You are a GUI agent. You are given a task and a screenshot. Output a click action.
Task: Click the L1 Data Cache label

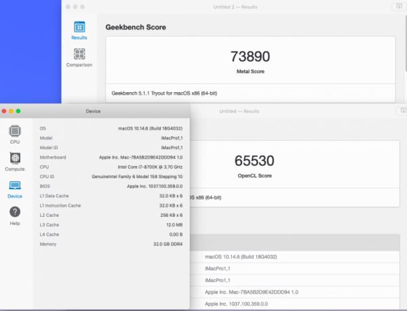pyautogui.click(x=54, y=196)
